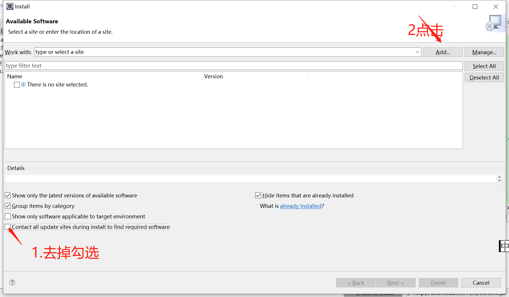509x297 pixels.
Task: Click the Chinese input method indicator icon
Action: [x=504, y=246]
